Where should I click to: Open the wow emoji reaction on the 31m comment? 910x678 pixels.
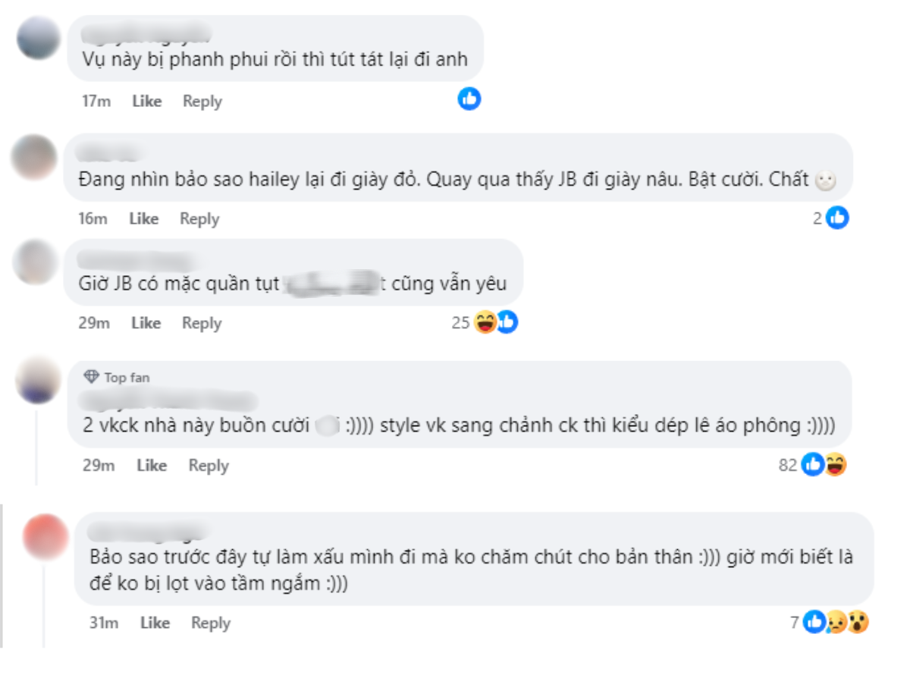[858, 623]
